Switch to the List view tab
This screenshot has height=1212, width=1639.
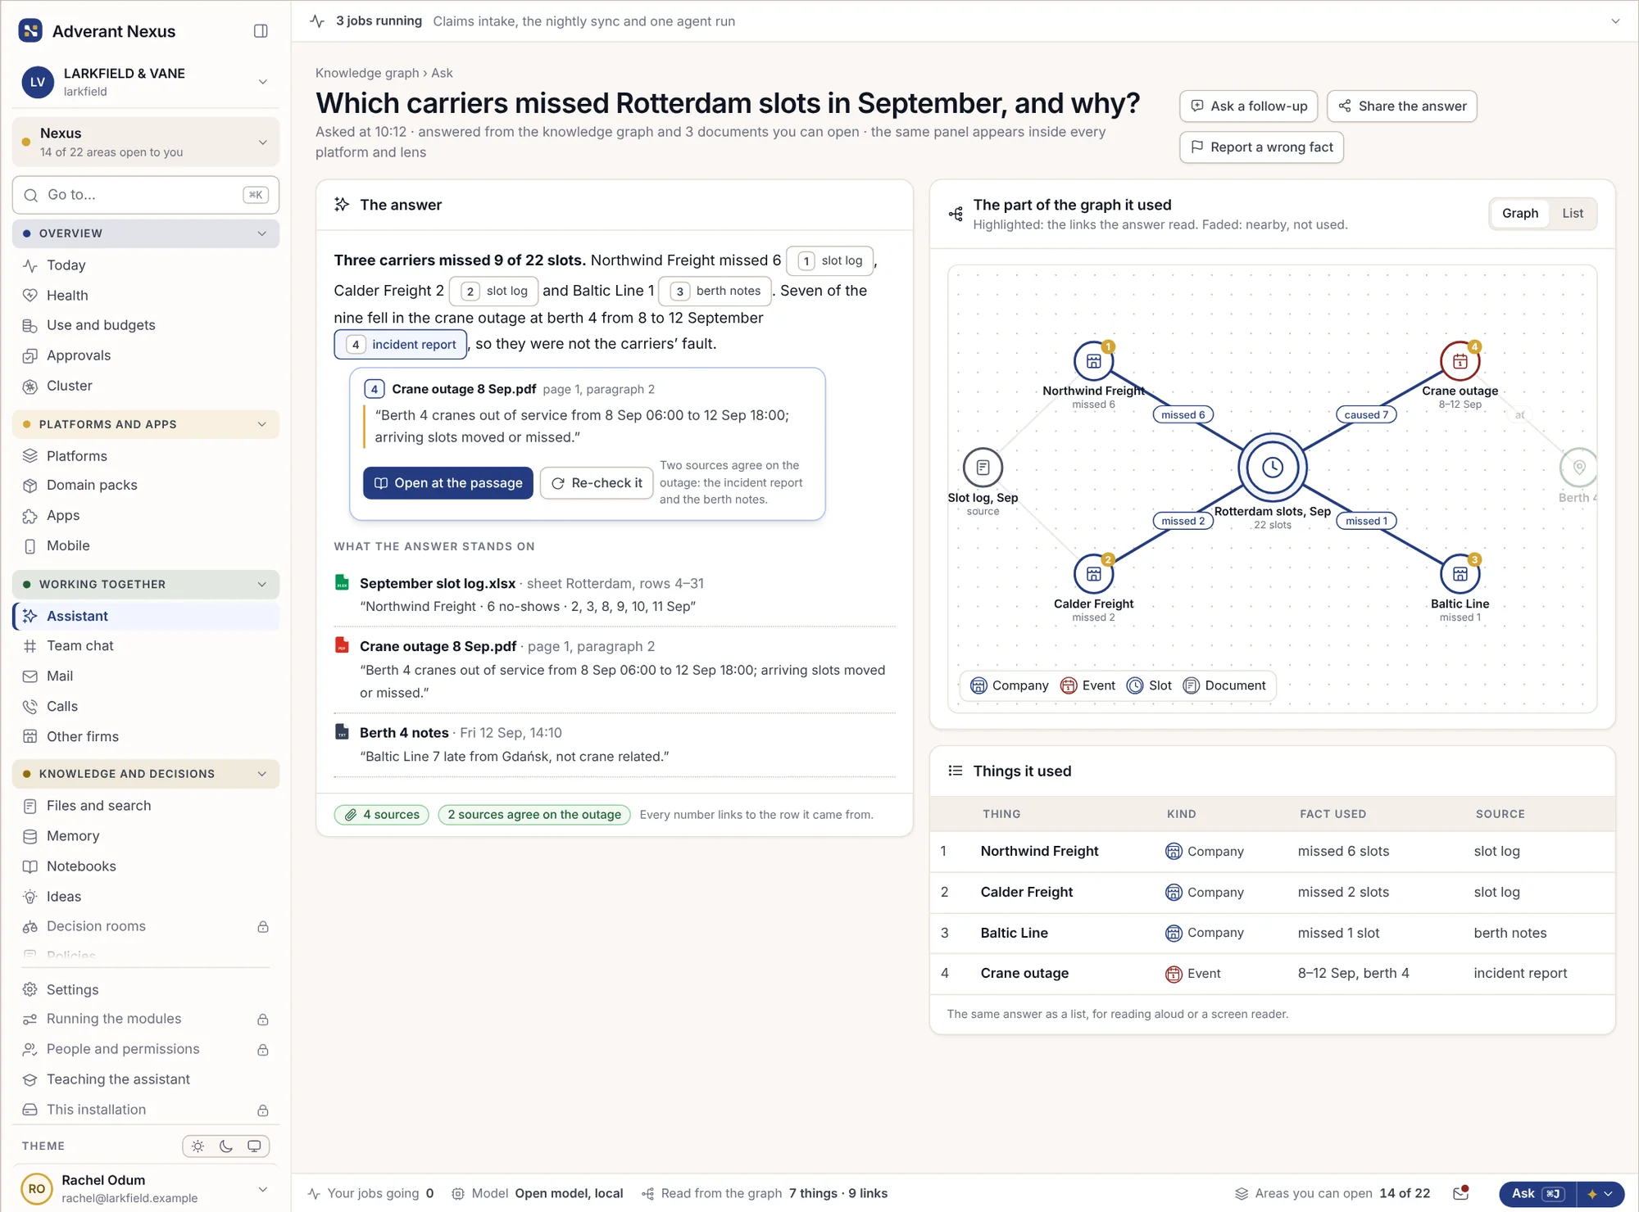(1572, 213)
